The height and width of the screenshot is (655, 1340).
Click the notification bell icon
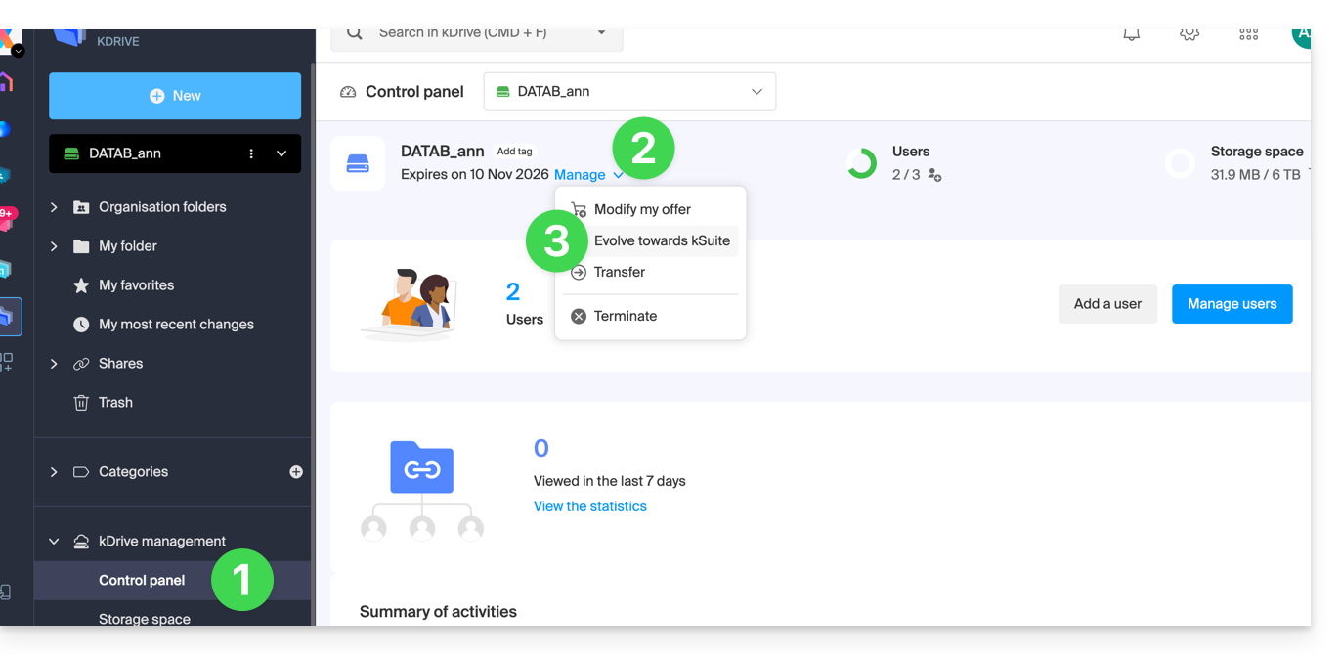pos(1131,34)
